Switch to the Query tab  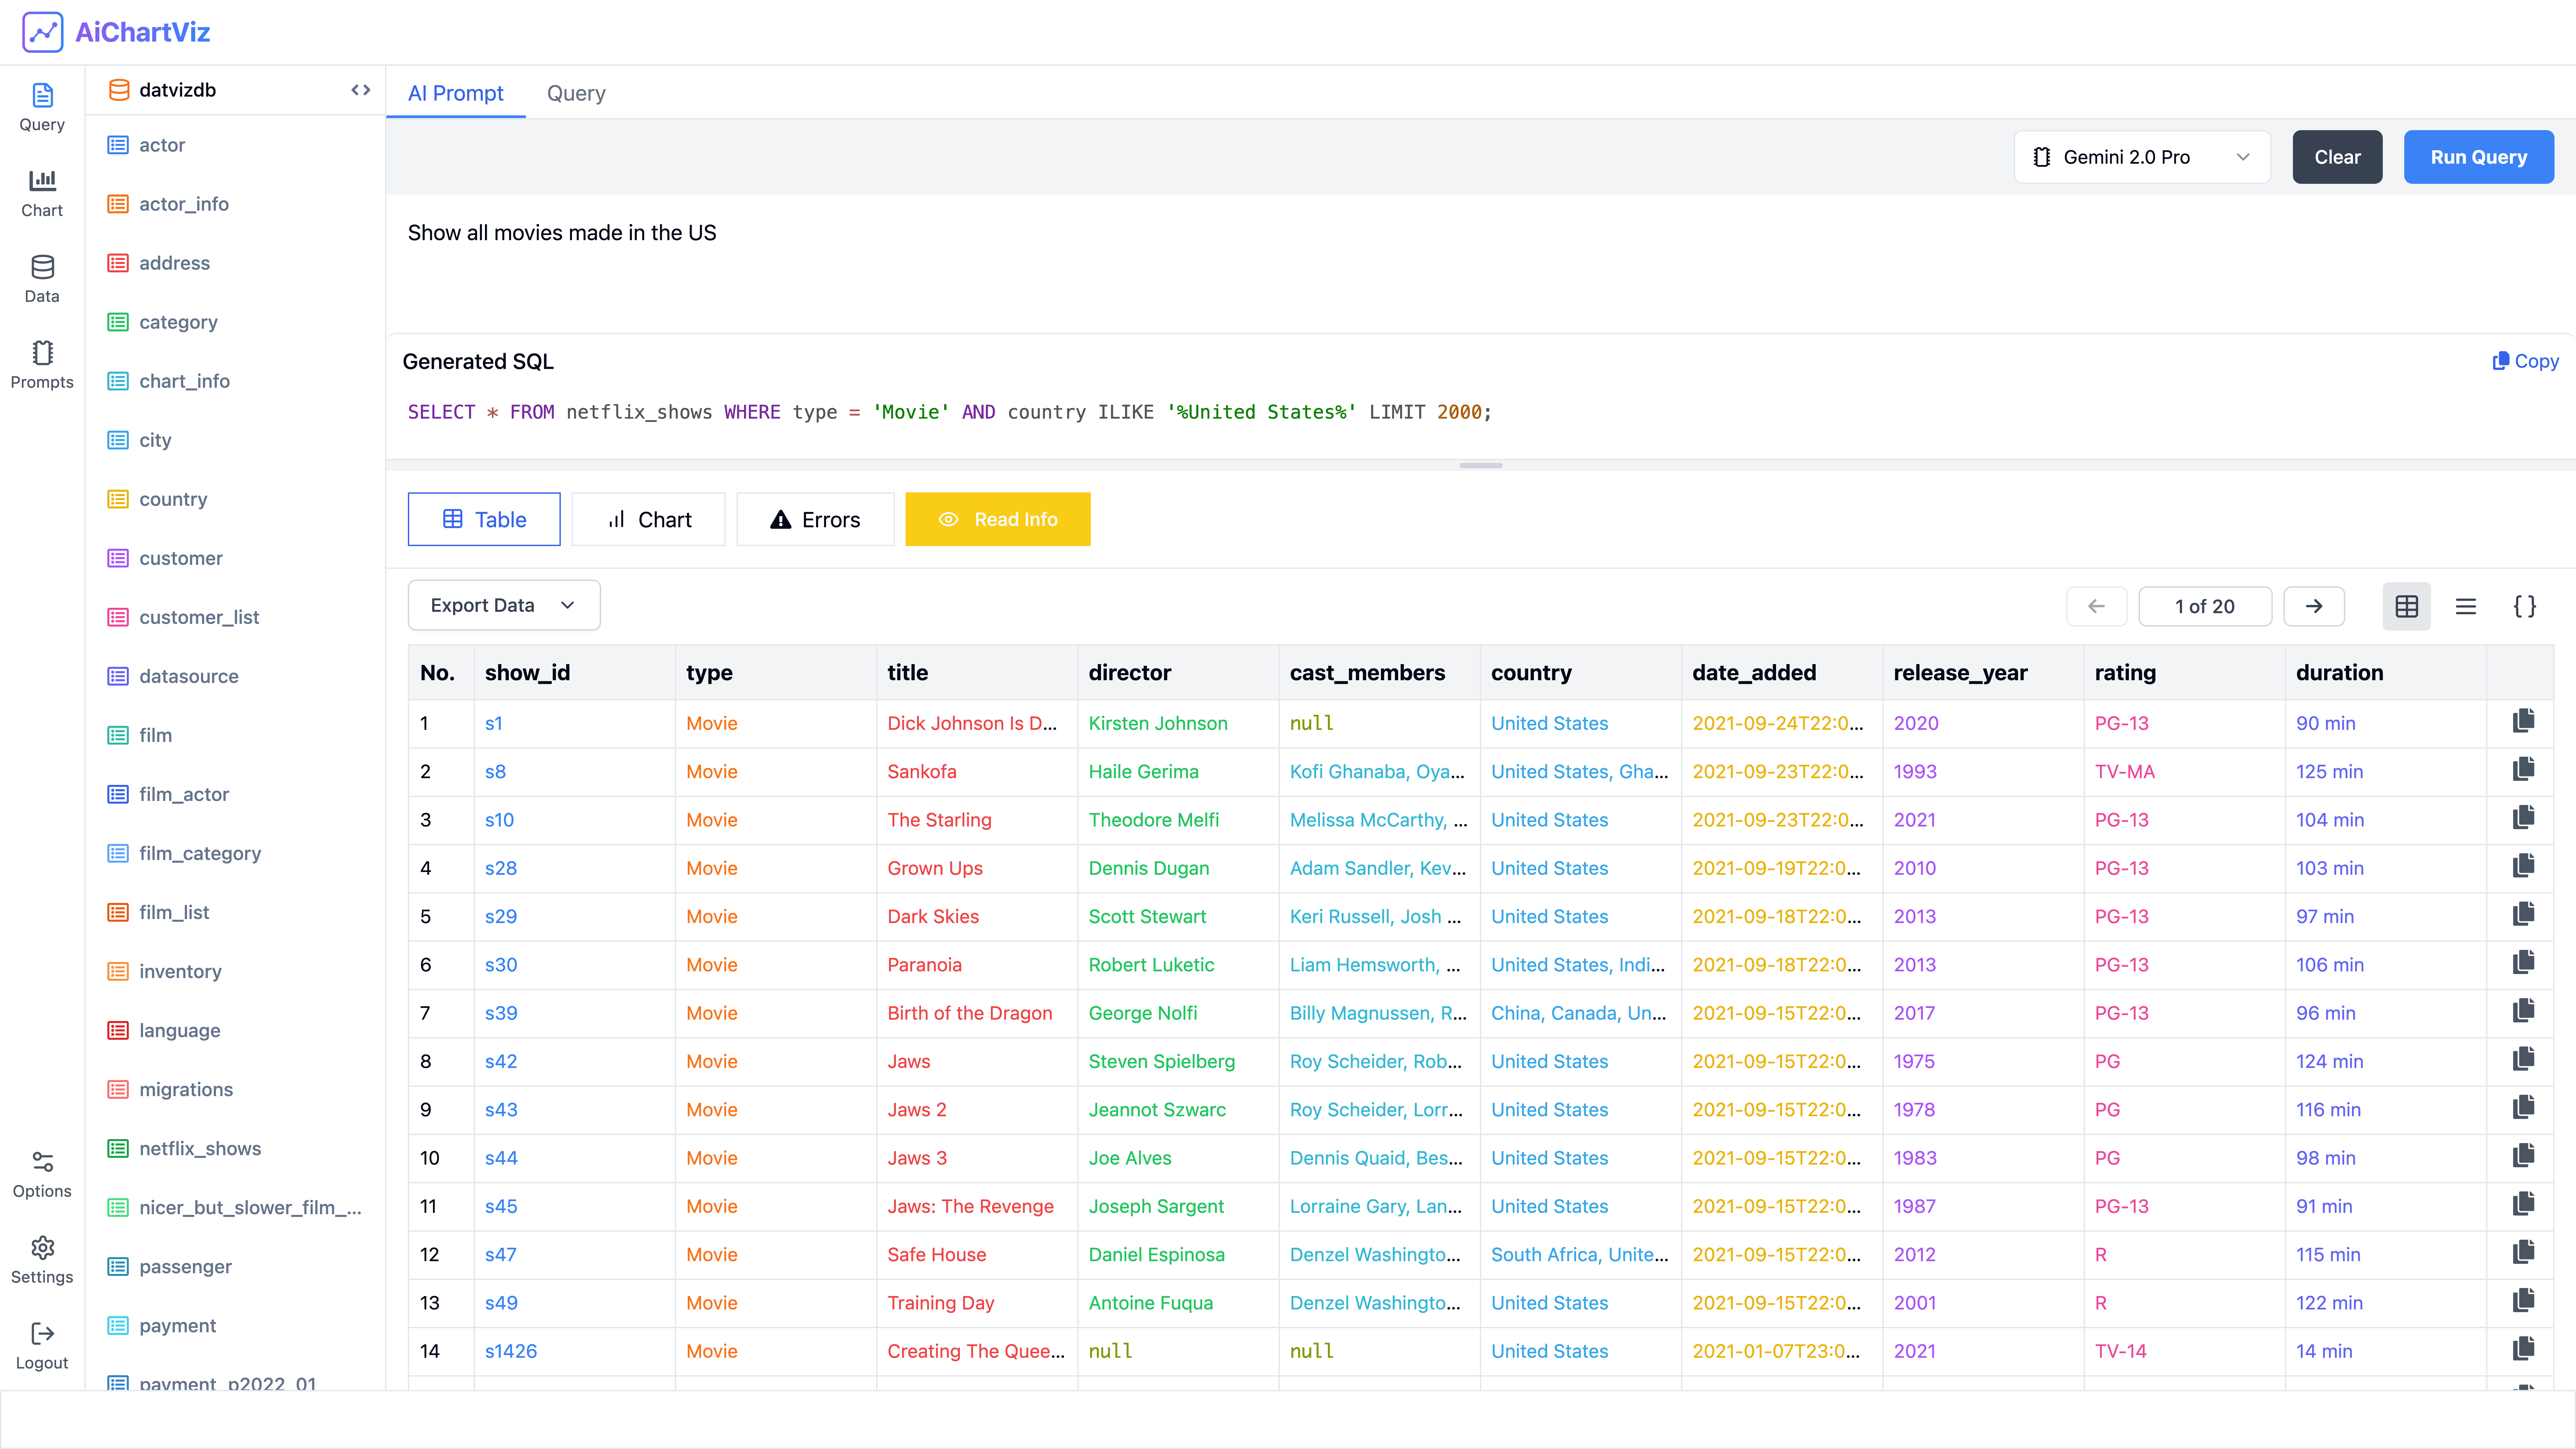[576, 93]
